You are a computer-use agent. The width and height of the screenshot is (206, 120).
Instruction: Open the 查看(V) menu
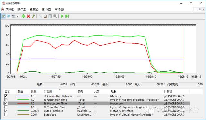pyautogui.click(x=34, y=9)
